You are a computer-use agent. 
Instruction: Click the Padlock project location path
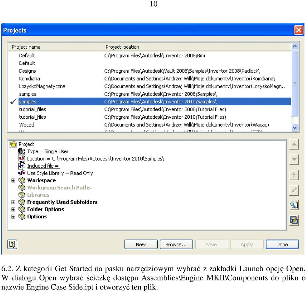[182, 71]
